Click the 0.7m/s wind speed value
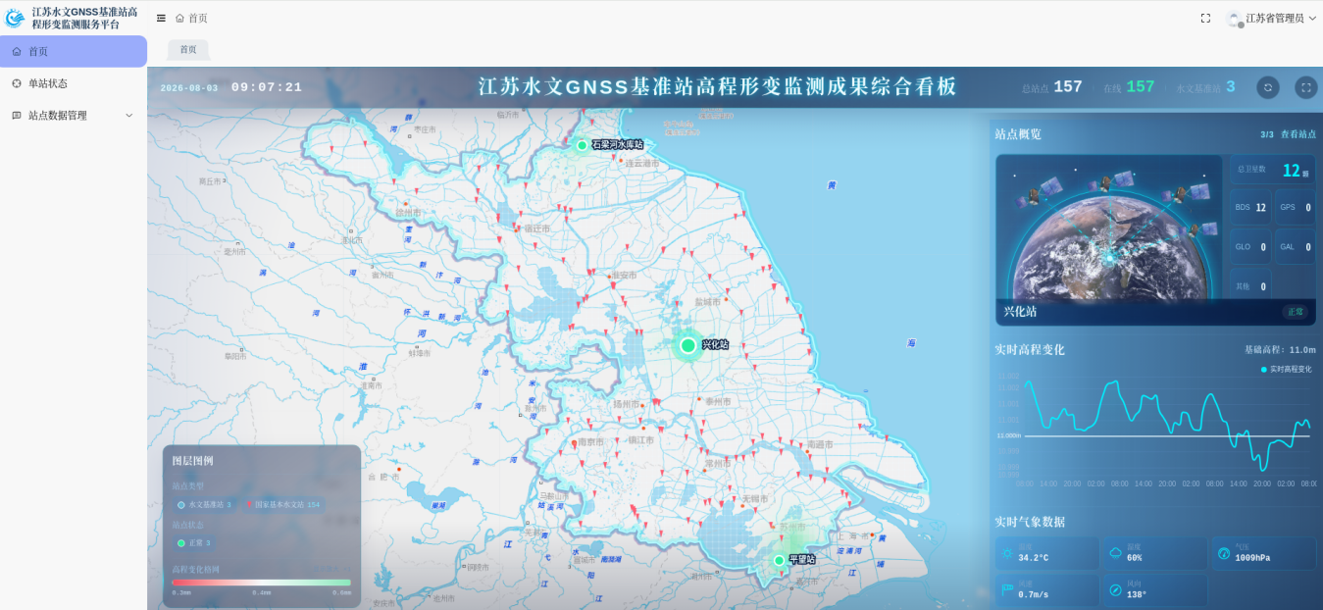The width and height of the screenshot is (1323, 610). pyautogui.click(x=1033, y=594)
